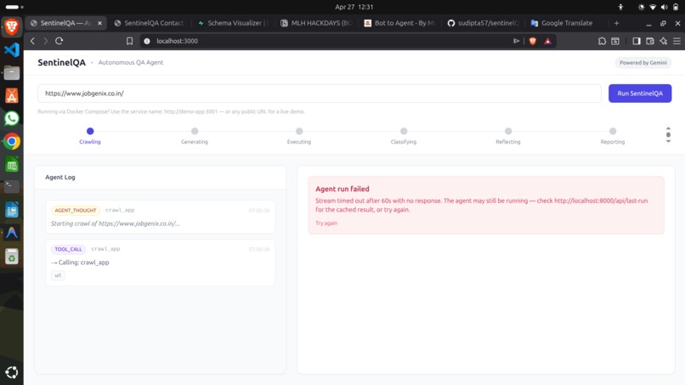The width and height of the screenshot is (685, 385).
Task: Launch Visual Studio Code from dock
Action: click(12, 50)
